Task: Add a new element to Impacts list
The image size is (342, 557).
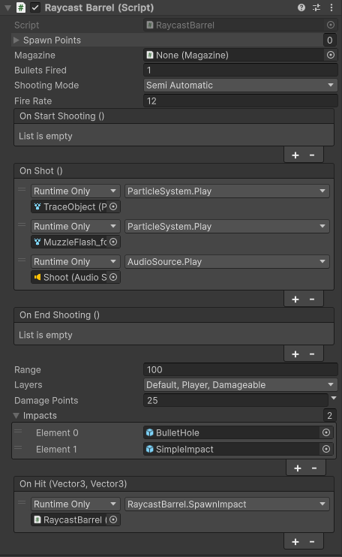Action: [298, 468]
